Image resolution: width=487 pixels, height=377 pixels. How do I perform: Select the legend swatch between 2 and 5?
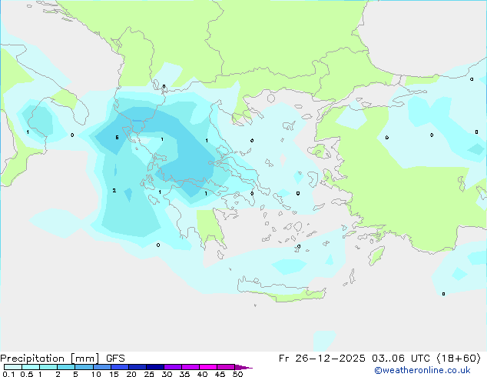pos(66,367)
